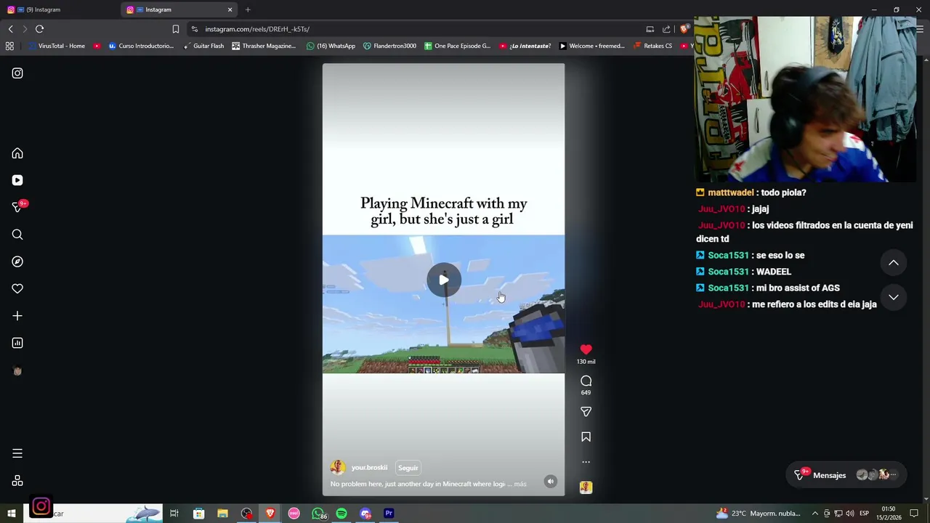Viewport: 930px width, 523px height.
Task: Go to Instagram Home in the sidebar
Action: 17,153
